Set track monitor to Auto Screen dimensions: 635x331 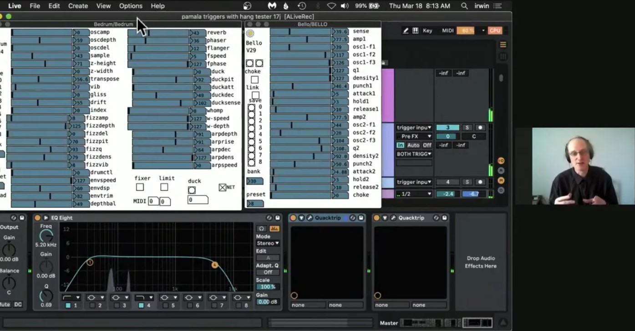[413, 145]
